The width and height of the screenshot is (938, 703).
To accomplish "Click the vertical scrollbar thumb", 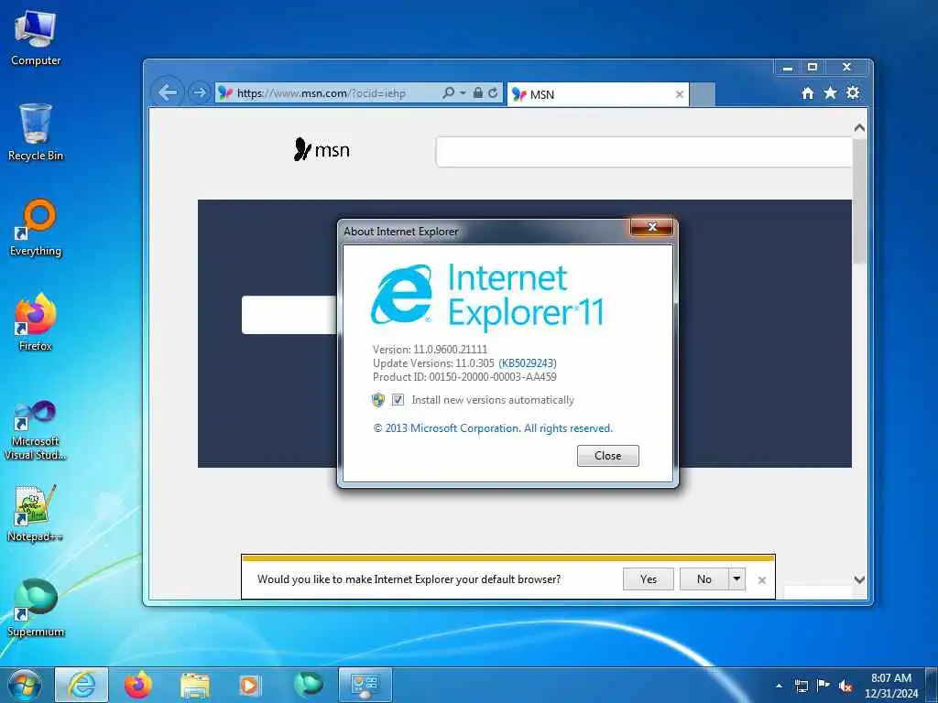I will (x=859, y=200).
